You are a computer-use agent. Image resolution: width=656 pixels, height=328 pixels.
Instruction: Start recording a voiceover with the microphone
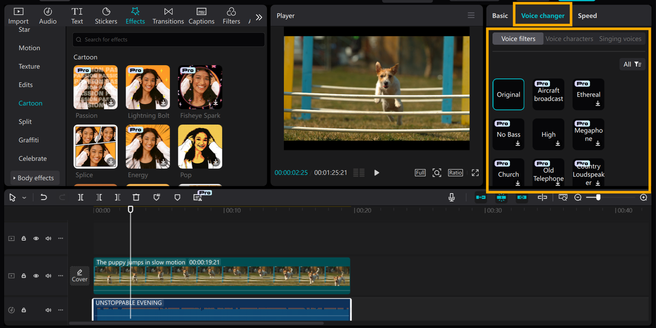click(x=452, y=197)
